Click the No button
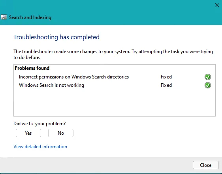Screen dimensions: 222x174 pyautogui.click(x=61, y=133)
